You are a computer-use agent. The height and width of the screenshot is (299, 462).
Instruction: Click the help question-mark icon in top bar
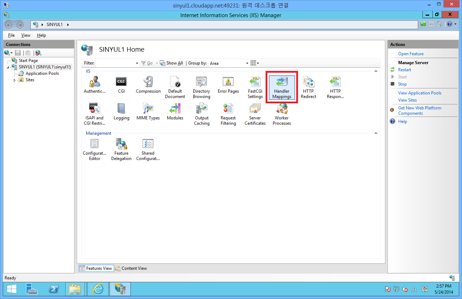point(450,24)
